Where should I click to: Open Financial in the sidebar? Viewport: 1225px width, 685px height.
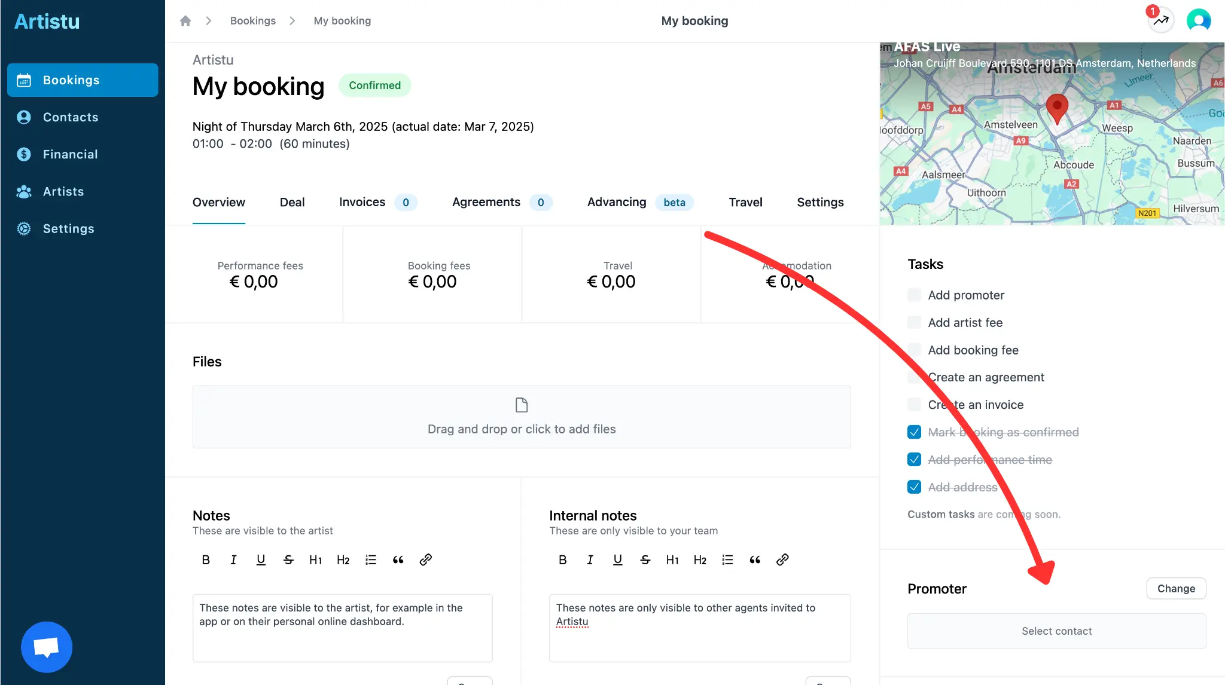tap(70, 154)
